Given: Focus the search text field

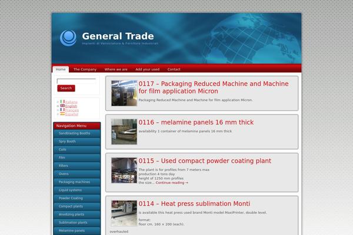Looking at the screenshot, I should [x=76, y=81].
